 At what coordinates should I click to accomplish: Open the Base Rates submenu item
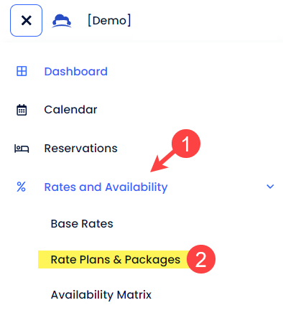(x=82, y=224)
